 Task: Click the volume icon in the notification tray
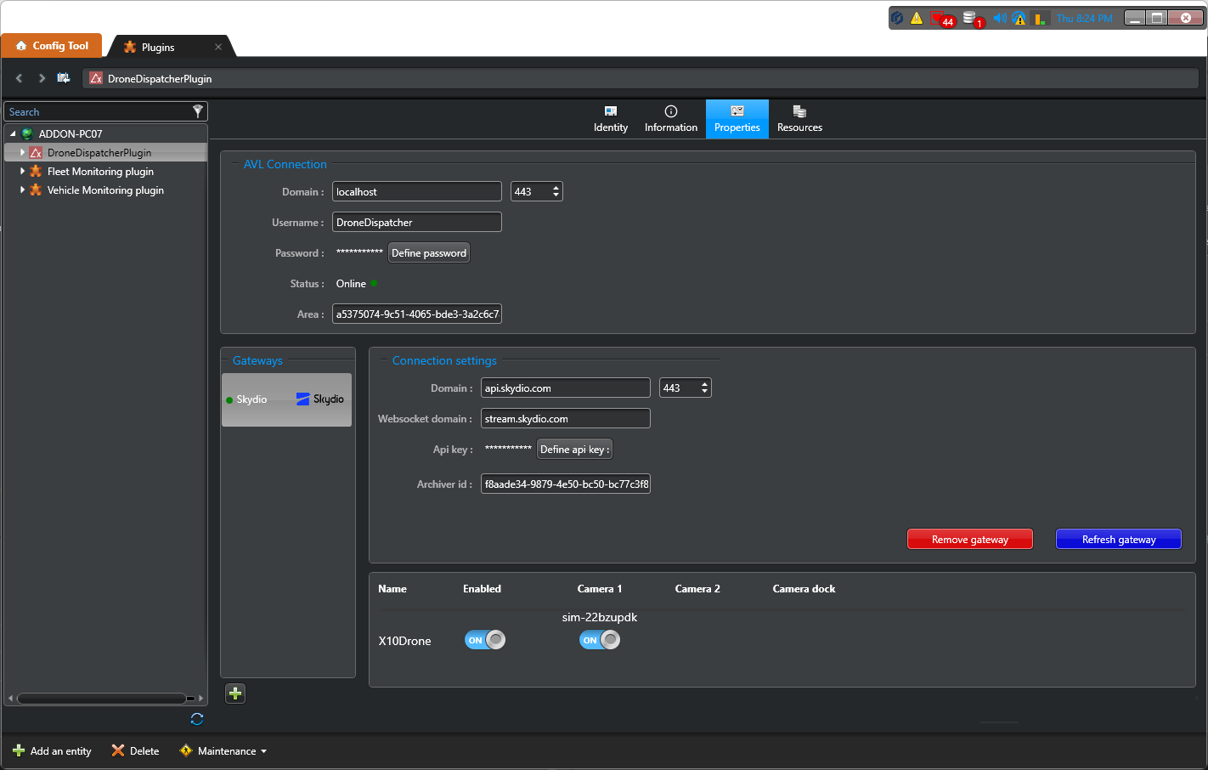click(1000, 17)
